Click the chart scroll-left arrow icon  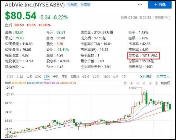[144, 83]
